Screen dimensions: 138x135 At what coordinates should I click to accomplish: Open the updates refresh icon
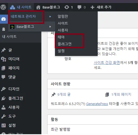(67, 7)
